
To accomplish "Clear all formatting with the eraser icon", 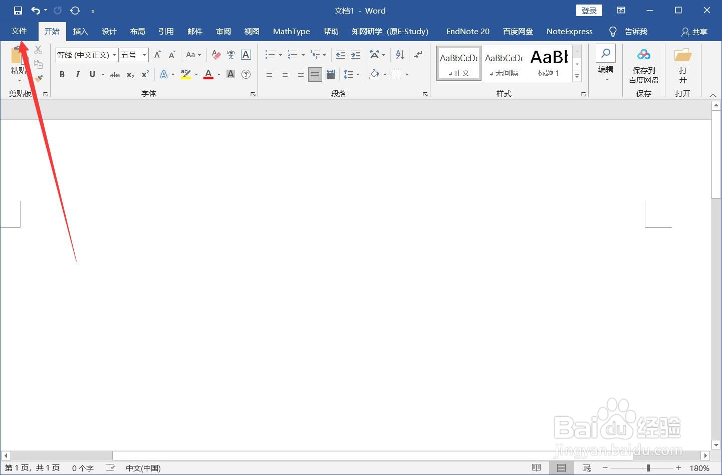I will [216, 55].
